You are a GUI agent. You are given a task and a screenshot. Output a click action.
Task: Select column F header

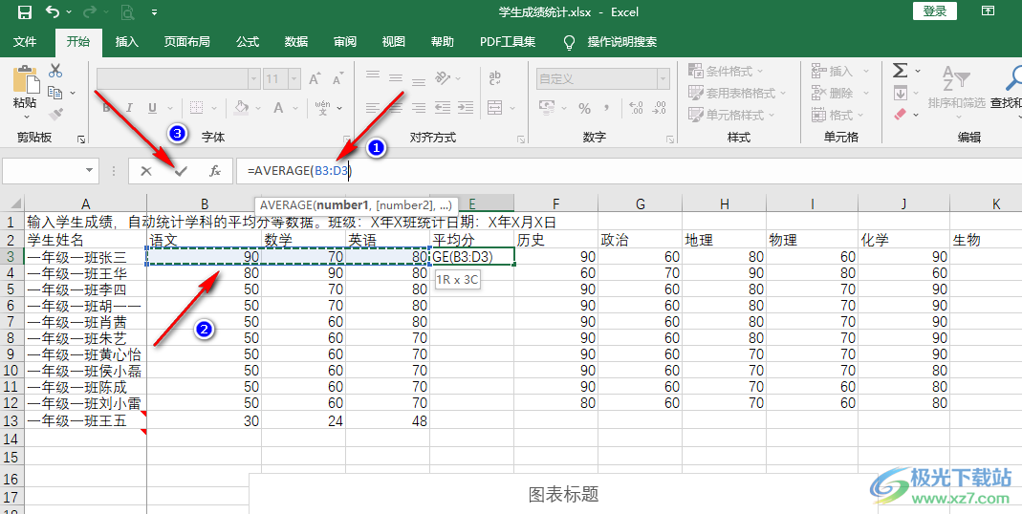556,203
